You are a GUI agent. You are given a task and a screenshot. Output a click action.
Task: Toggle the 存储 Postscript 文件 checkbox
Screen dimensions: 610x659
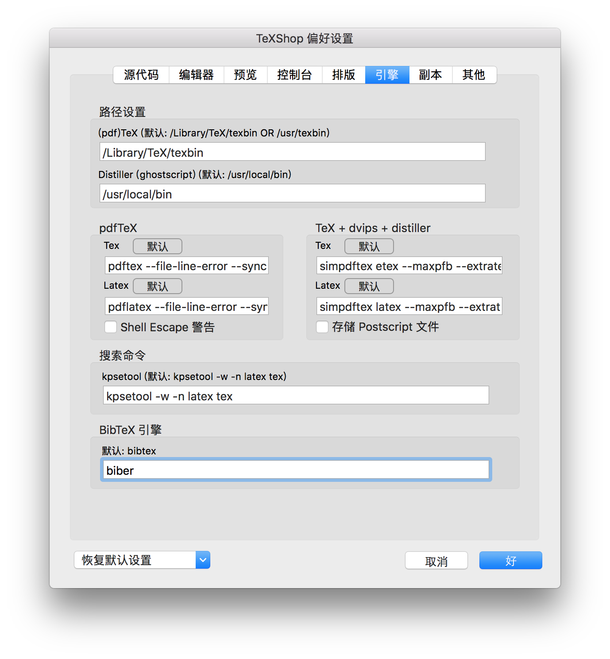click(x=322, y=327)
